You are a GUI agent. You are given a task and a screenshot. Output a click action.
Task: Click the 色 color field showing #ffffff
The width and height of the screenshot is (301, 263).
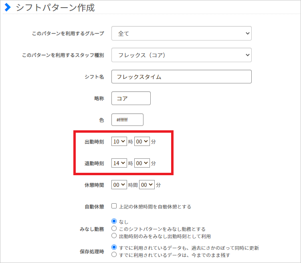127,120
